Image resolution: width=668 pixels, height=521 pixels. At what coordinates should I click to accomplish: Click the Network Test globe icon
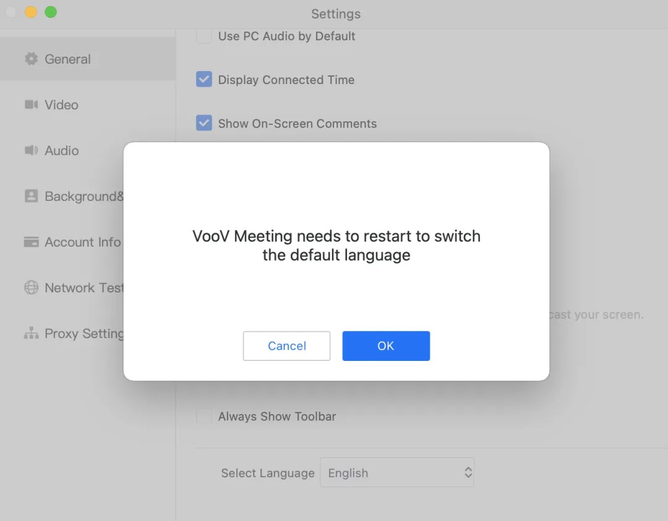coord(31,288)
